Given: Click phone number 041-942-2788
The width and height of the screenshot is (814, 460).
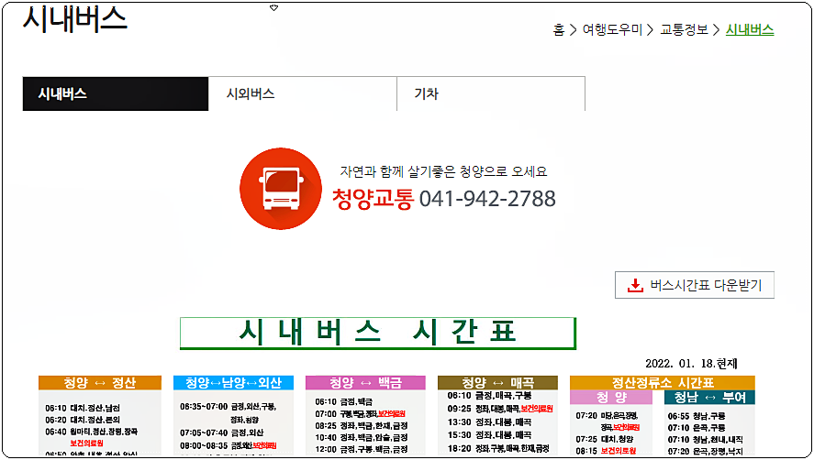Looking at the screenshot, I should point(487,199).
